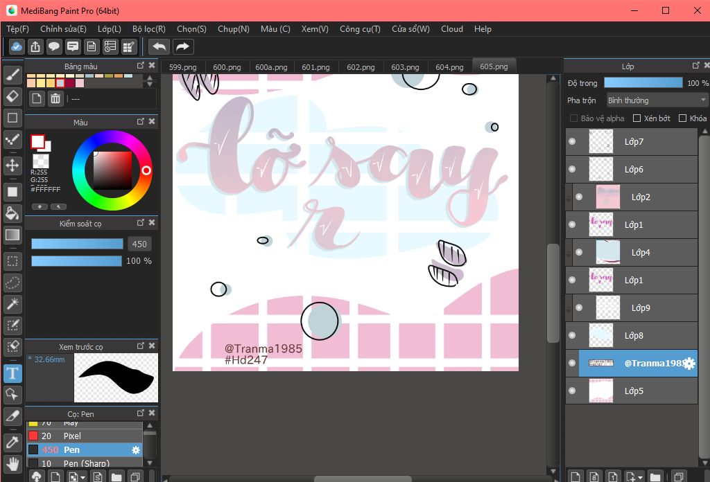Select the Move tool
710x482 pixels.
(x=12, y=166)
